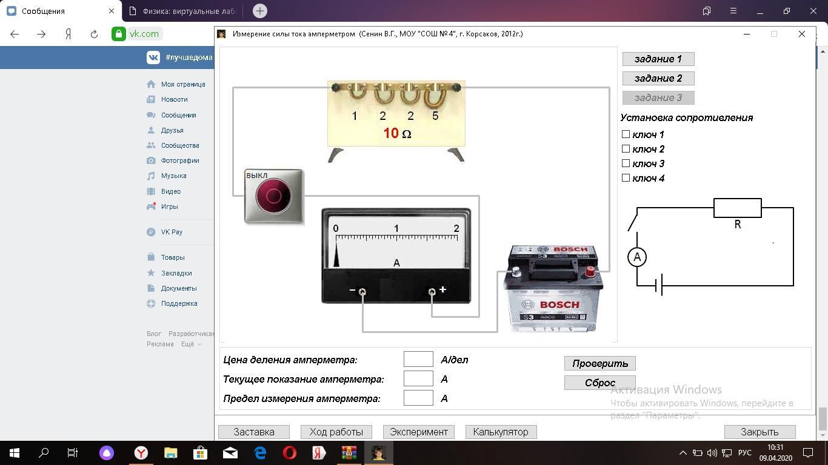Focus the ammeter measurement limit field

pos(418,398)
